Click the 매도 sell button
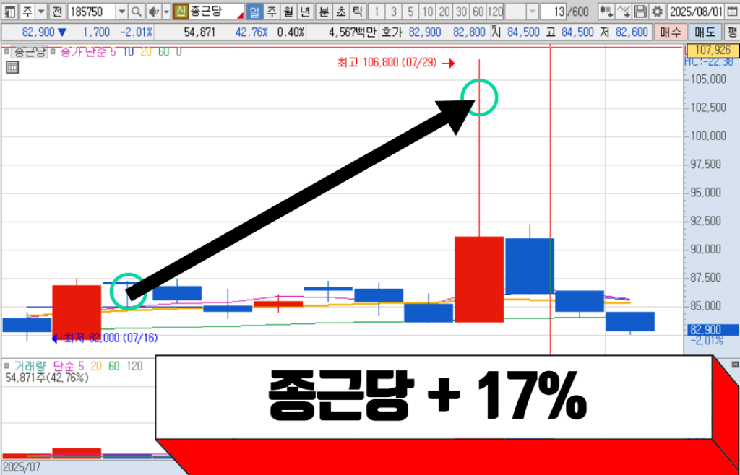740x475 pixels. tap(705, 32)
